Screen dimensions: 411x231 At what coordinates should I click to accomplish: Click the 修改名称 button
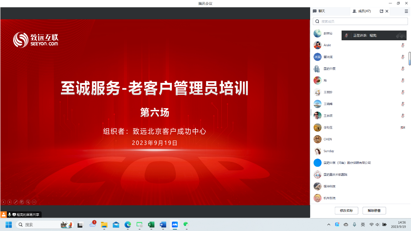[x=346, y=210]
